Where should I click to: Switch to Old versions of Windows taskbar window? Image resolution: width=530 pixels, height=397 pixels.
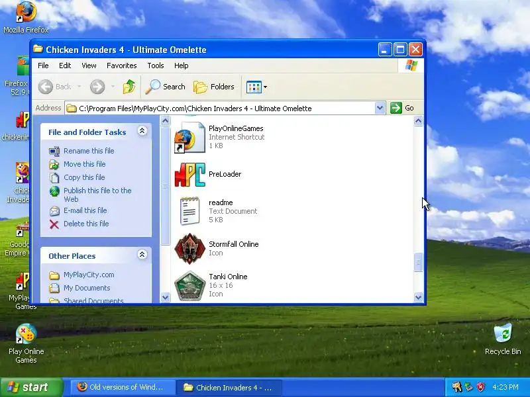123,387
